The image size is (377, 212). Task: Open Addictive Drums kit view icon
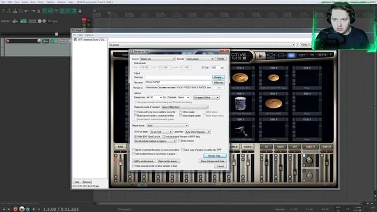click(271, 56)
